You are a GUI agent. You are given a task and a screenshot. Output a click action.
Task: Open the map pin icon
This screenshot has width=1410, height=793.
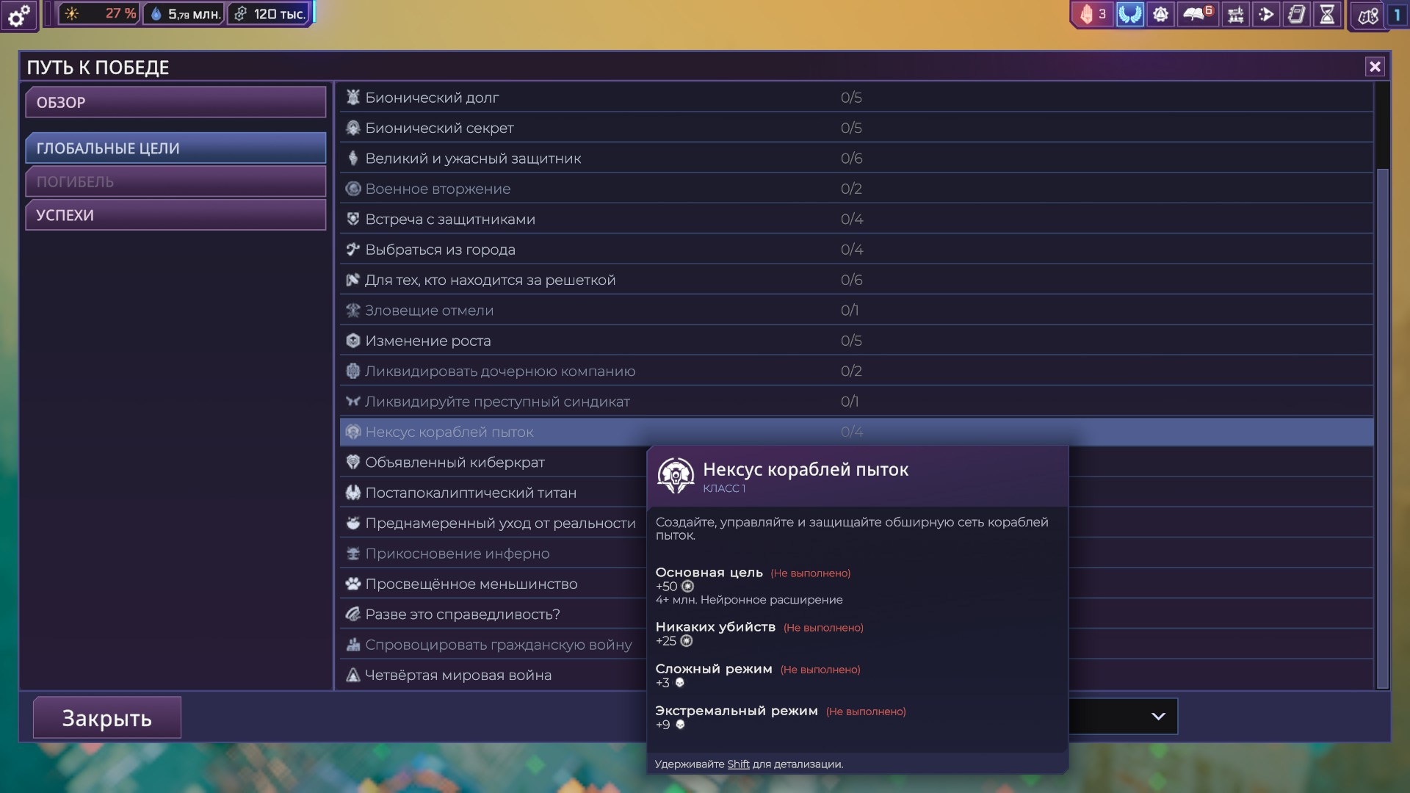tap(1368, 15)
